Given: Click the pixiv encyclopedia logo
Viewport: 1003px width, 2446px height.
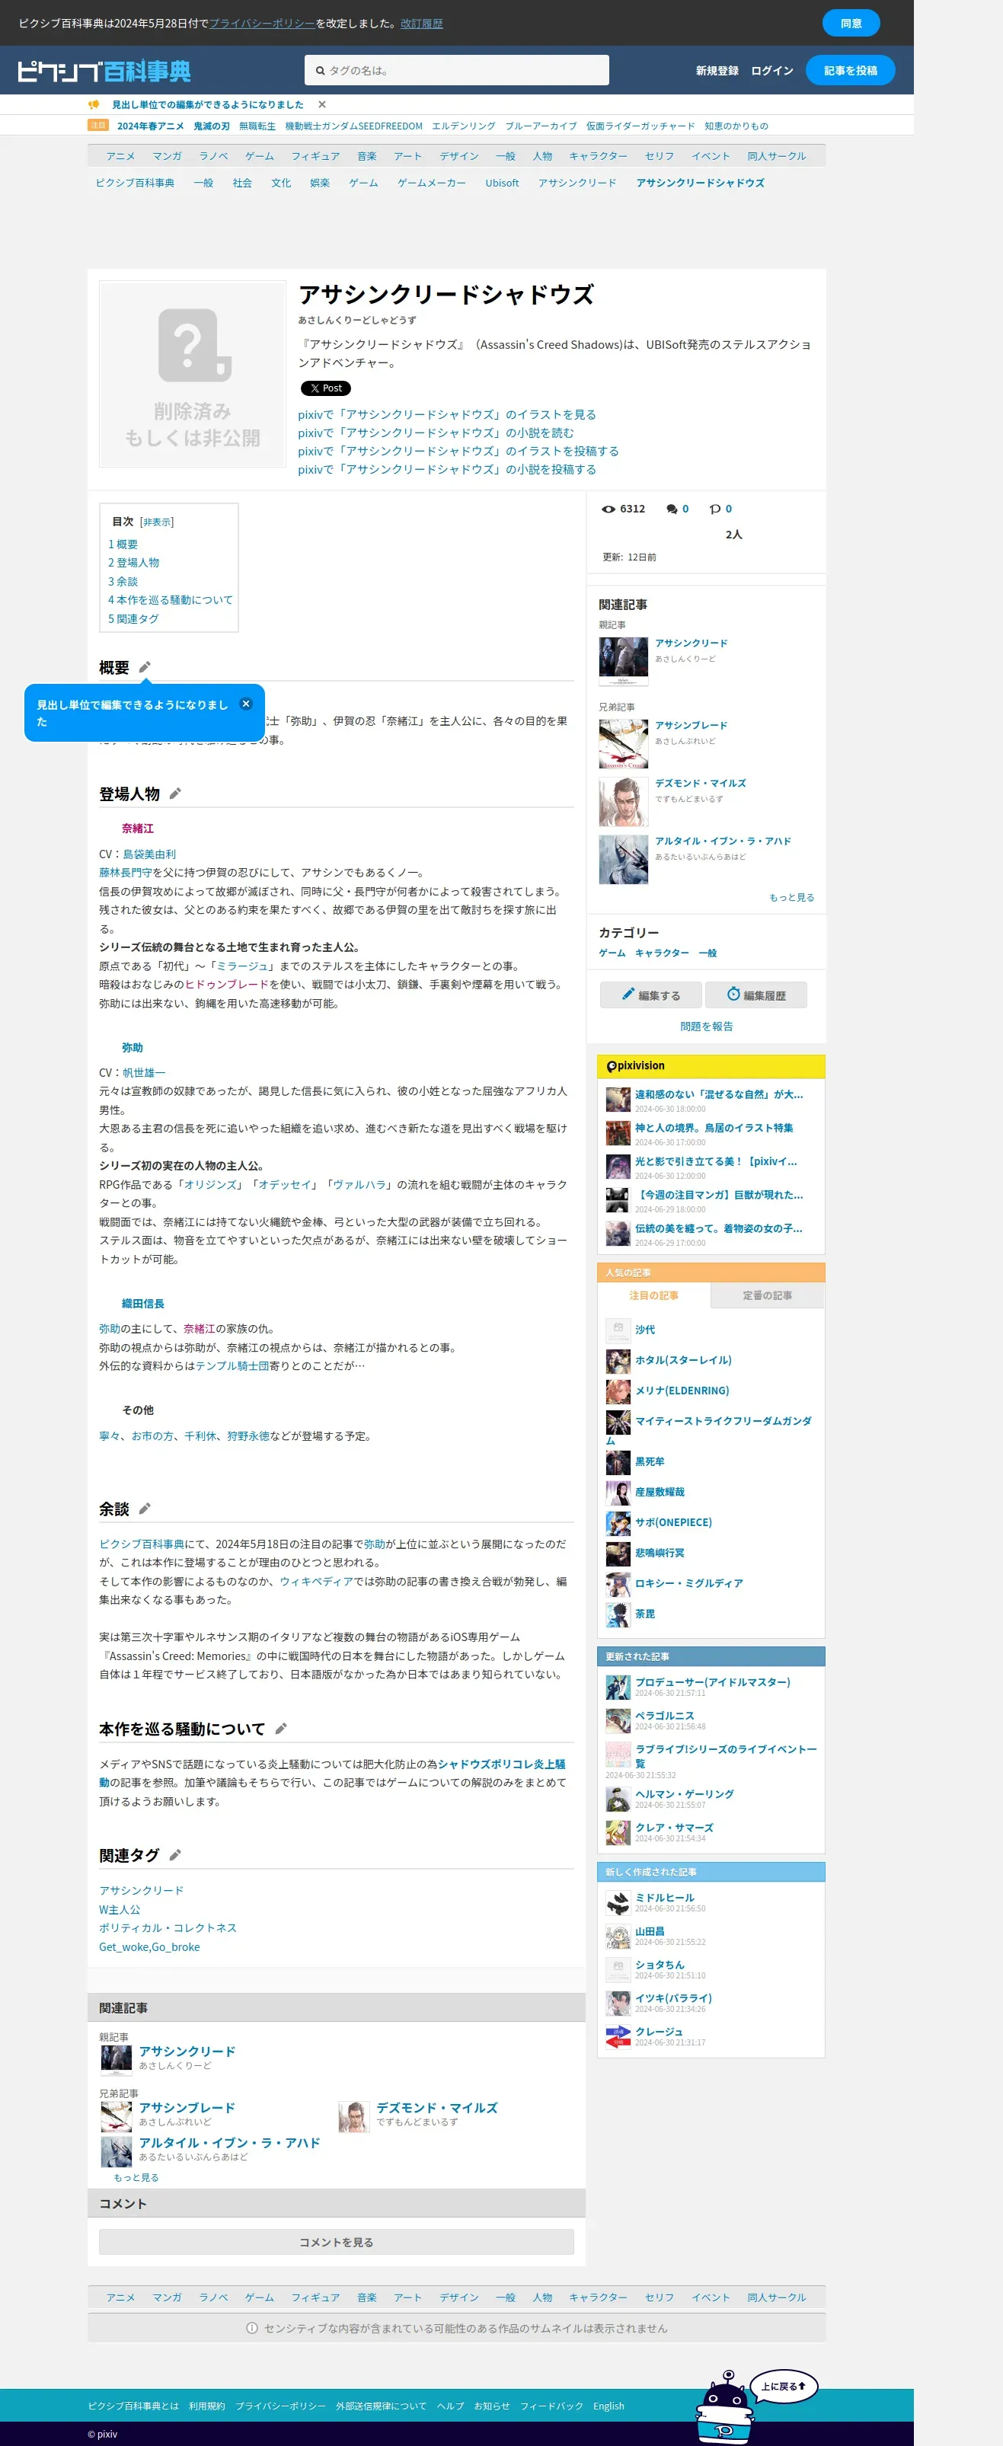Looking at the screenshot, I should coord(104,70).
